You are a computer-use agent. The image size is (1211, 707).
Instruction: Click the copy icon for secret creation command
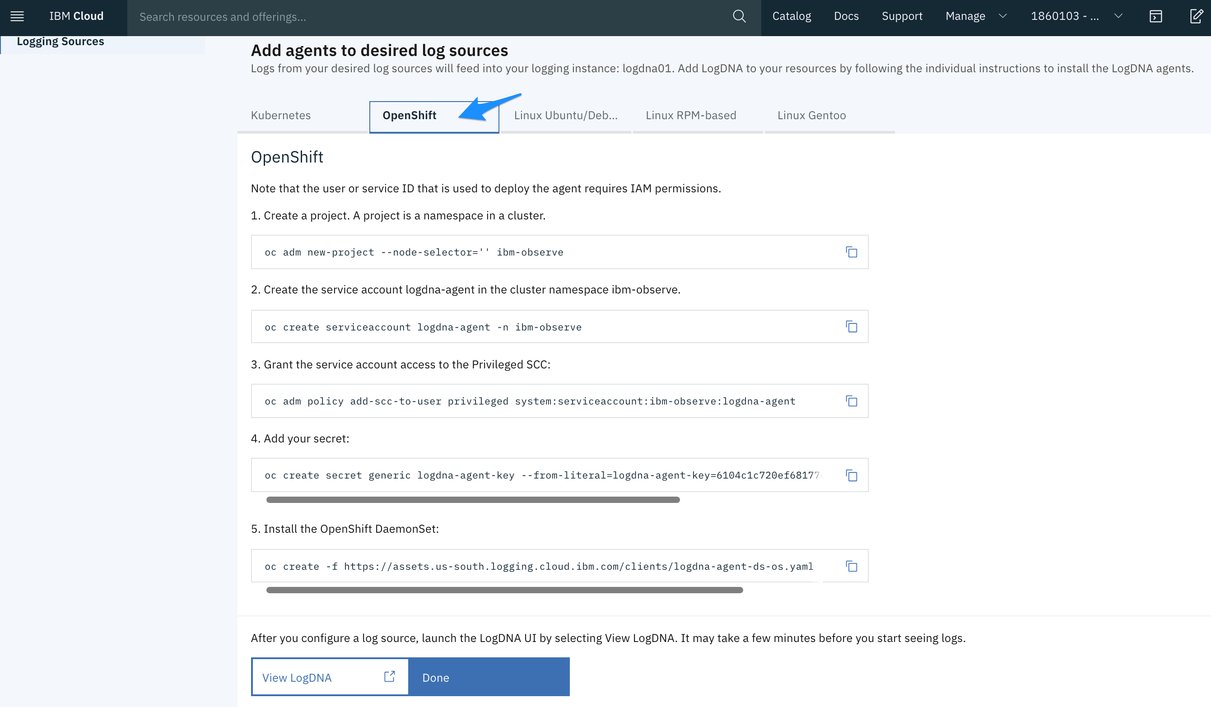(x=851, y=474)
